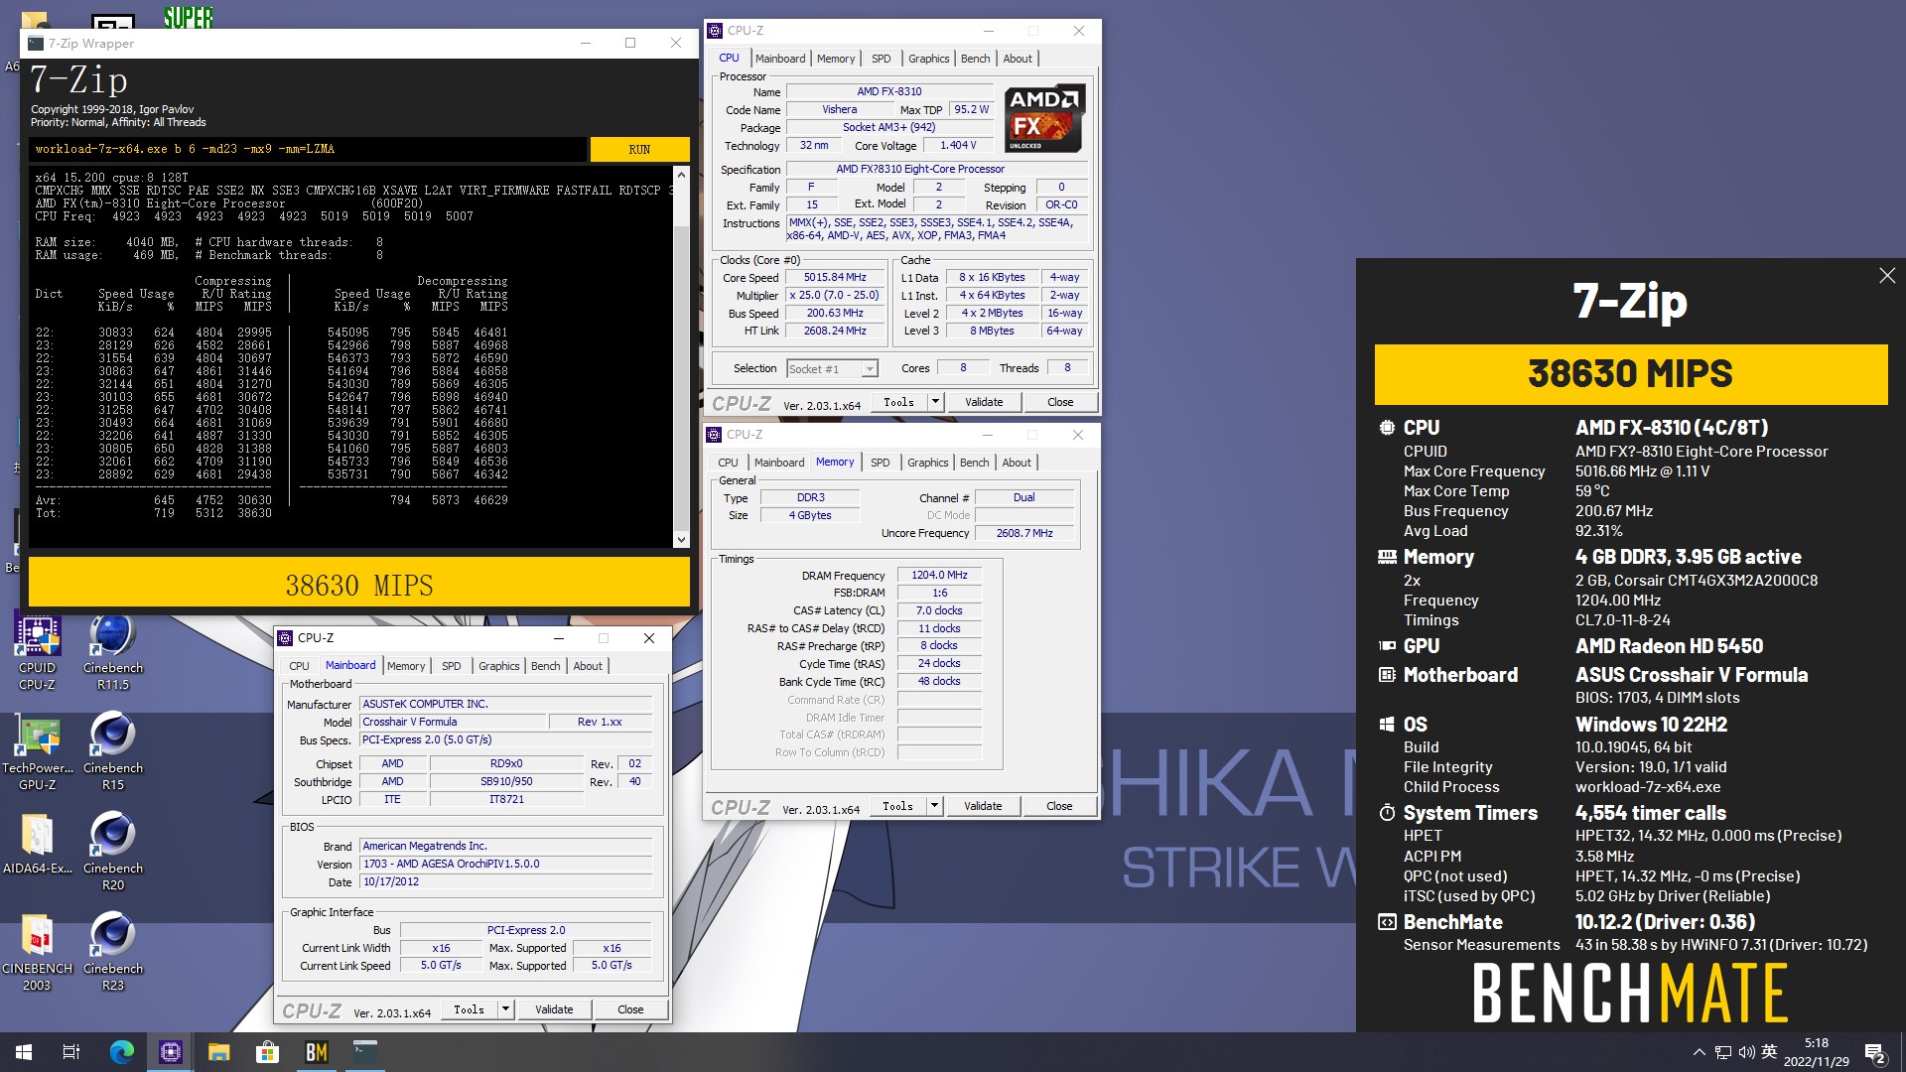Image resolution: width=1906 pixels, height=1072 pixels.
Task: Open CPUID CPU-Z desktop shortcut
Action: [37, 651]
